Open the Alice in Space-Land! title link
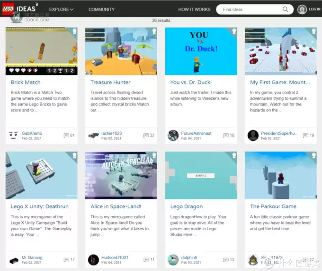 [x=116, y=206]
